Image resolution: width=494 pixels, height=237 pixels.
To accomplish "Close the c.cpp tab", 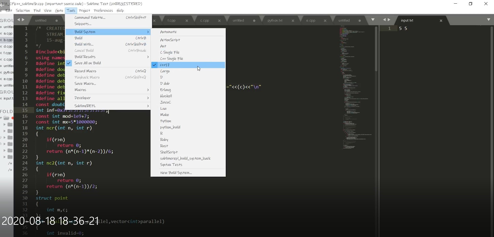I will [219, 21].
